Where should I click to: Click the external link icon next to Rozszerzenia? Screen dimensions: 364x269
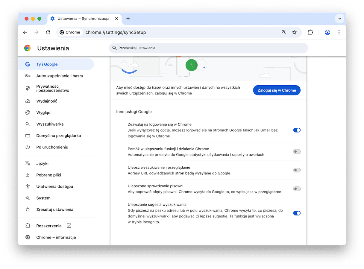[x=69, y=226]
